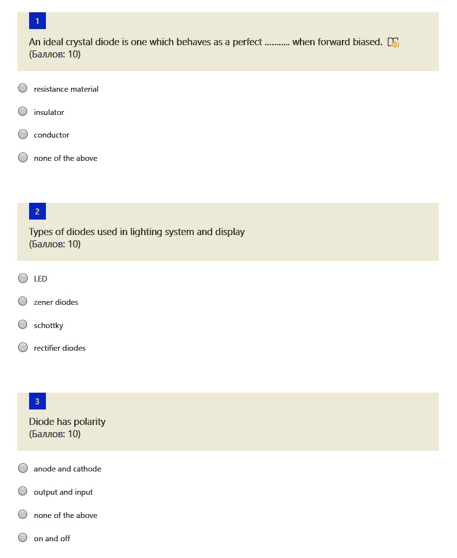The image size is (457, 558).
Task: Pick "none of the above" under question 1
Action: tap(23, 158)
